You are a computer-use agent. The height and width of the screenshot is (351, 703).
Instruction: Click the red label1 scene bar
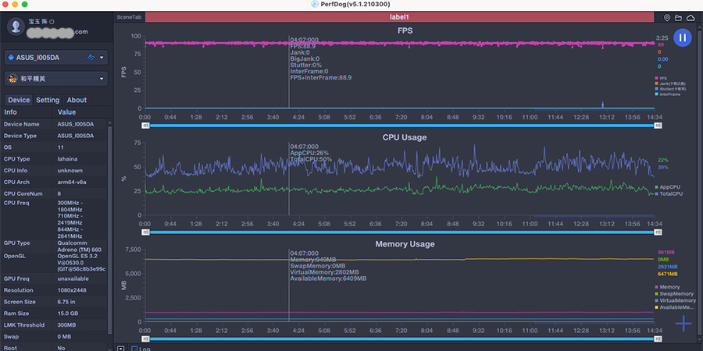point(399,17)
